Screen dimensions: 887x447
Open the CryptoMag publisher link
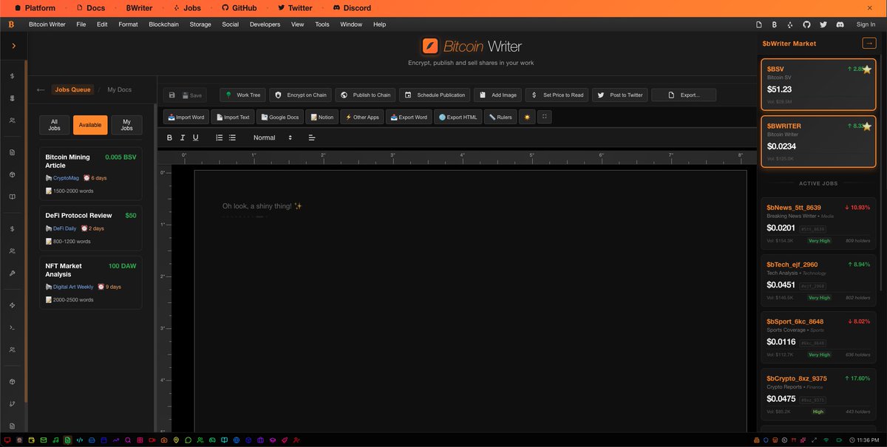point(65,178)
